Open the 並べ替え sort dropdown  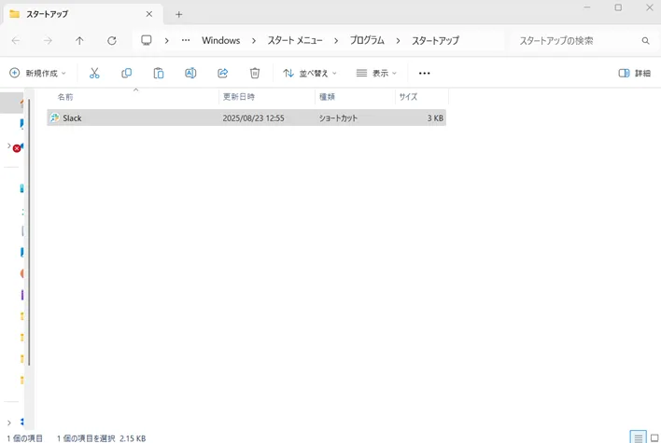coord(310,73)
